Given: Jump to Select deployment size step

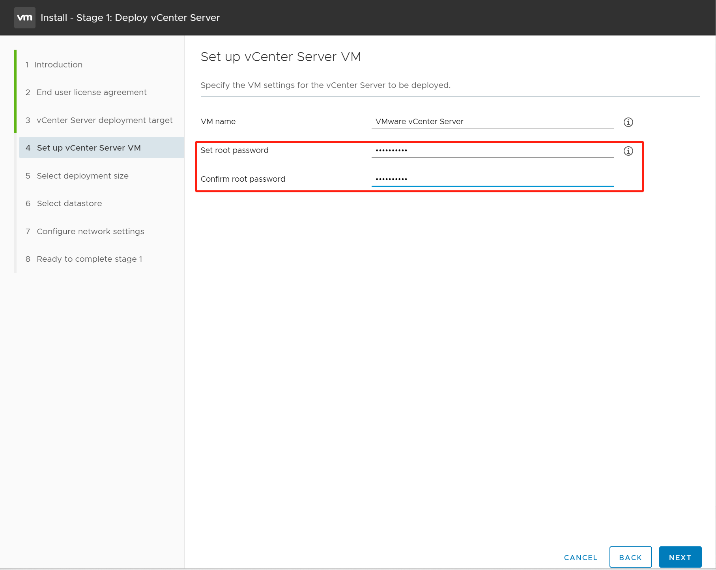Looking at the screenshot, I should (82, 176).
